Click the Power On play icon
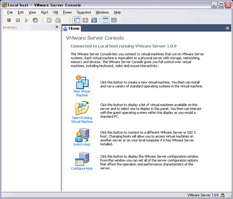 [x=27, y=20]
